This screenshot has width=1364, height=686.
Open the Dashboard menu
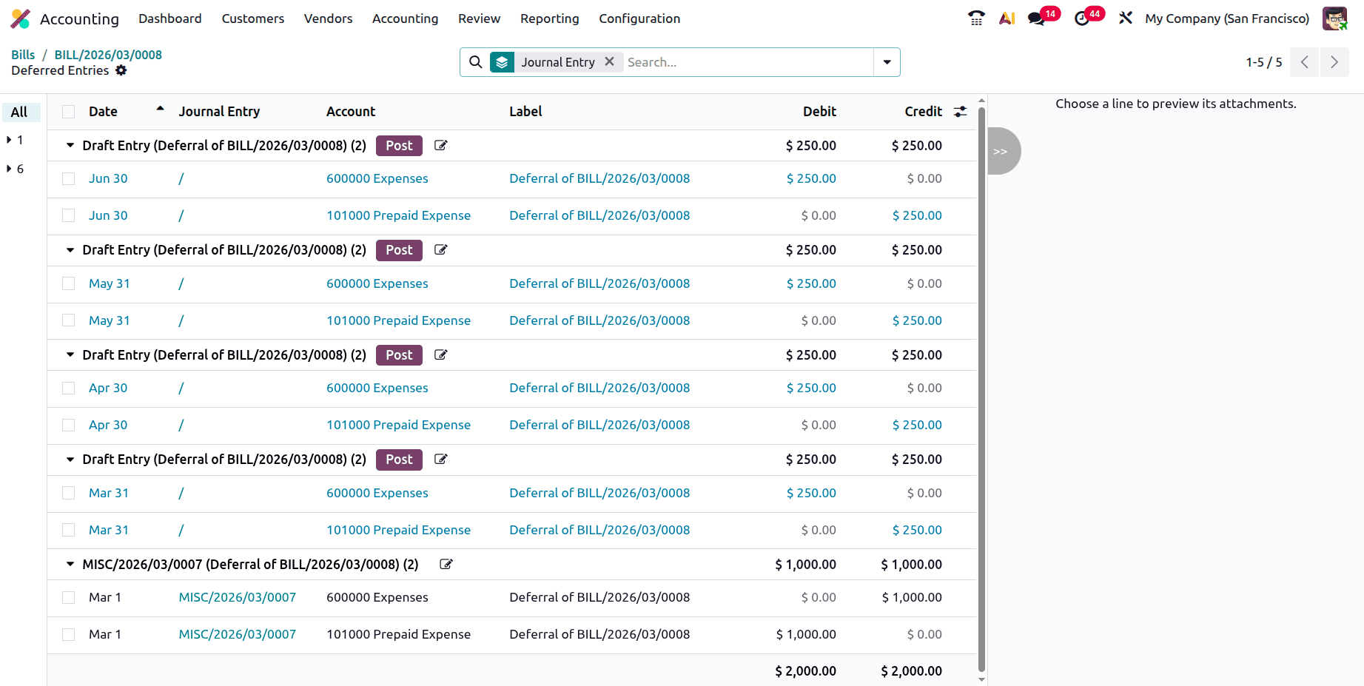[170, 19]
